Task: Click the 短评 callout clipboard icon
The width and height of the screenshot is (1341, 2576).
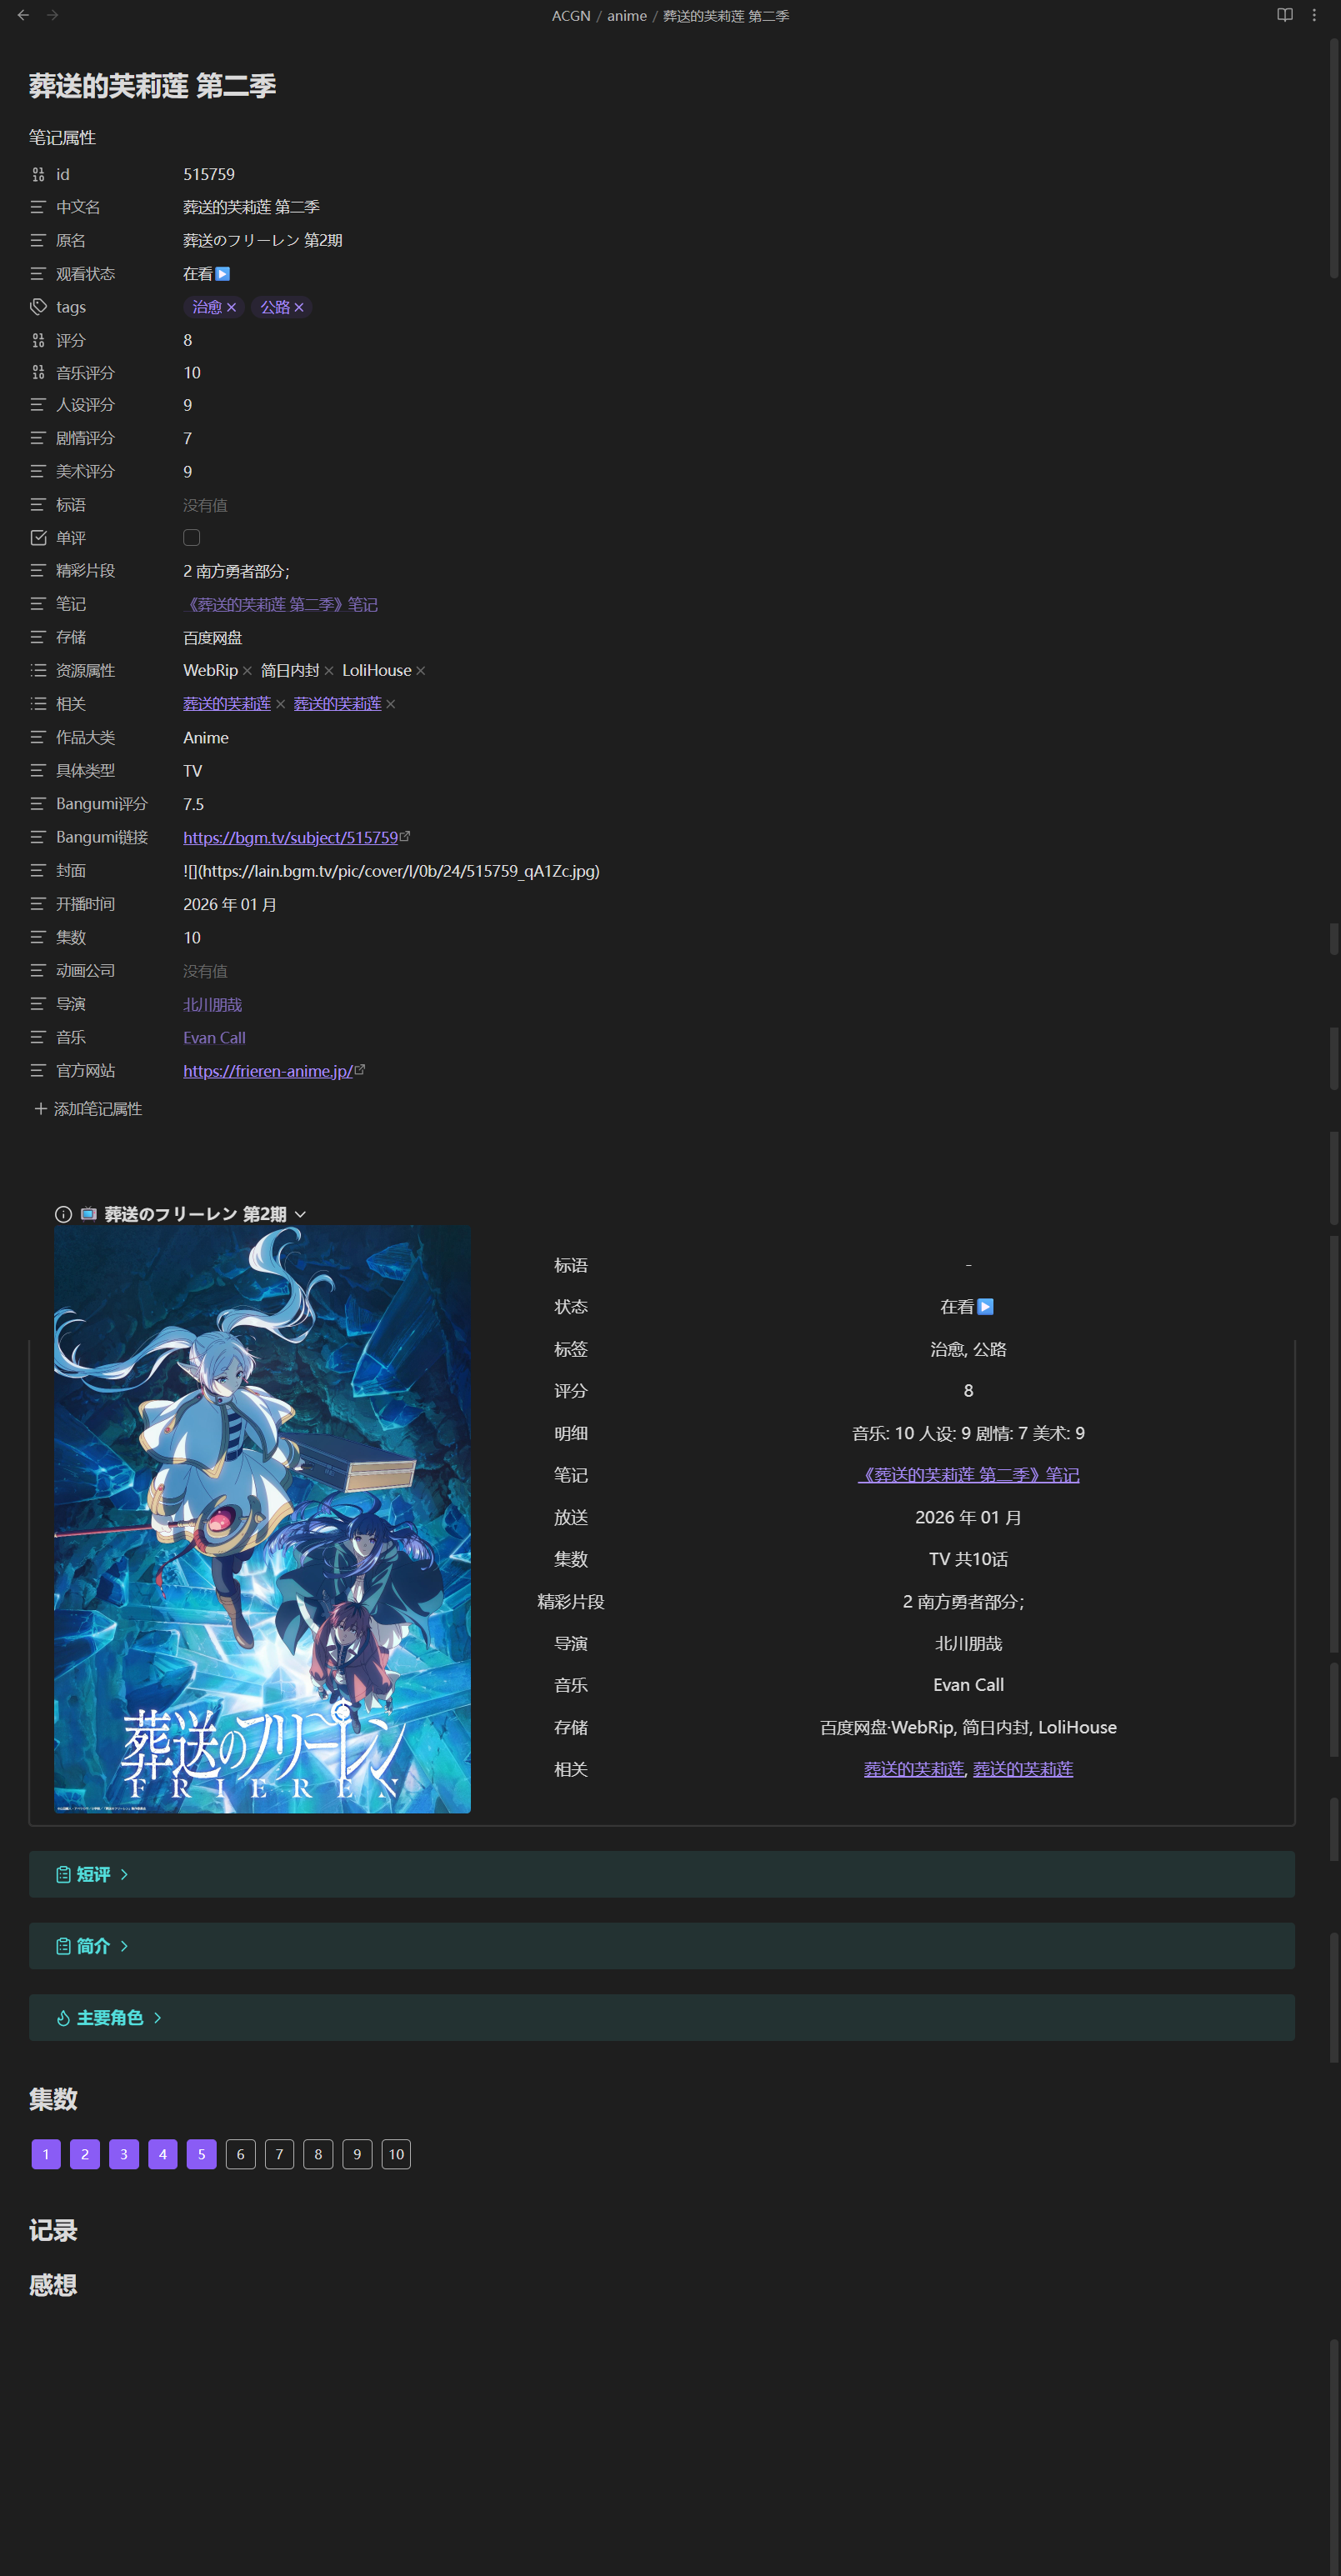Action: (x=63, y=1874)
